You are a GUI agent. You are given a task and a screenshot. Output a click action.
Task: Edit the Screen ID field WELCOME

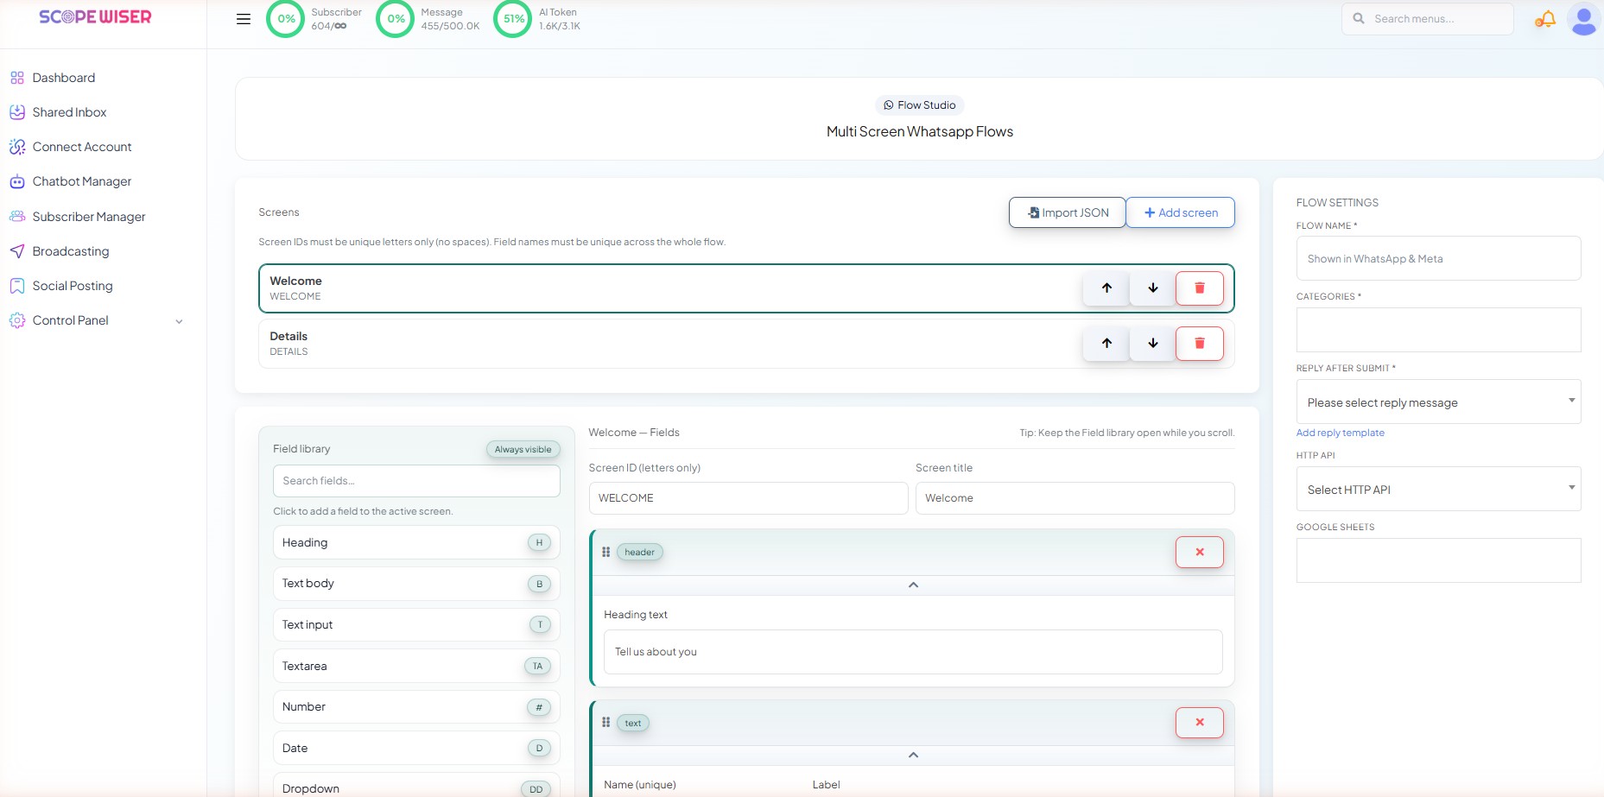point(748,498)
